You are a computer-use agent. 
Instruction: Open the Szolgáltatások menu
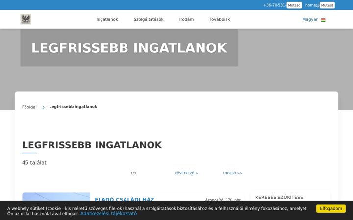(x=149, y=19)
